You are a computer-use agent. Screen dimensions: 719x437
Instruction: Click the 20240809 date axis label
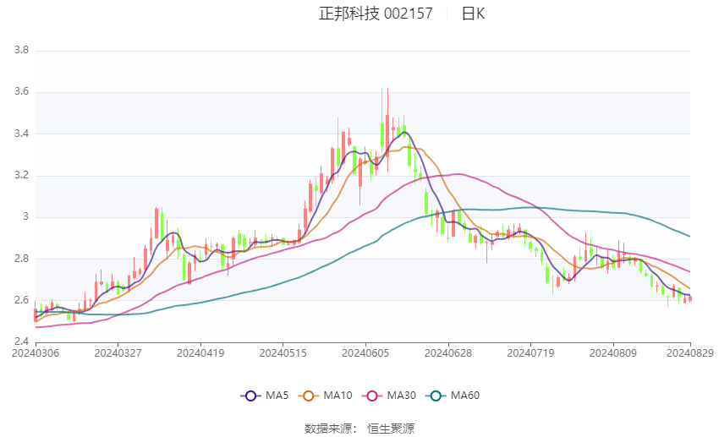tap(613, 353)
